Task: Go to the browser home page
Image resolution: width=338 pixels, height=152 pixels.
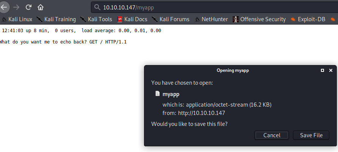Action: tap(41, 7)
